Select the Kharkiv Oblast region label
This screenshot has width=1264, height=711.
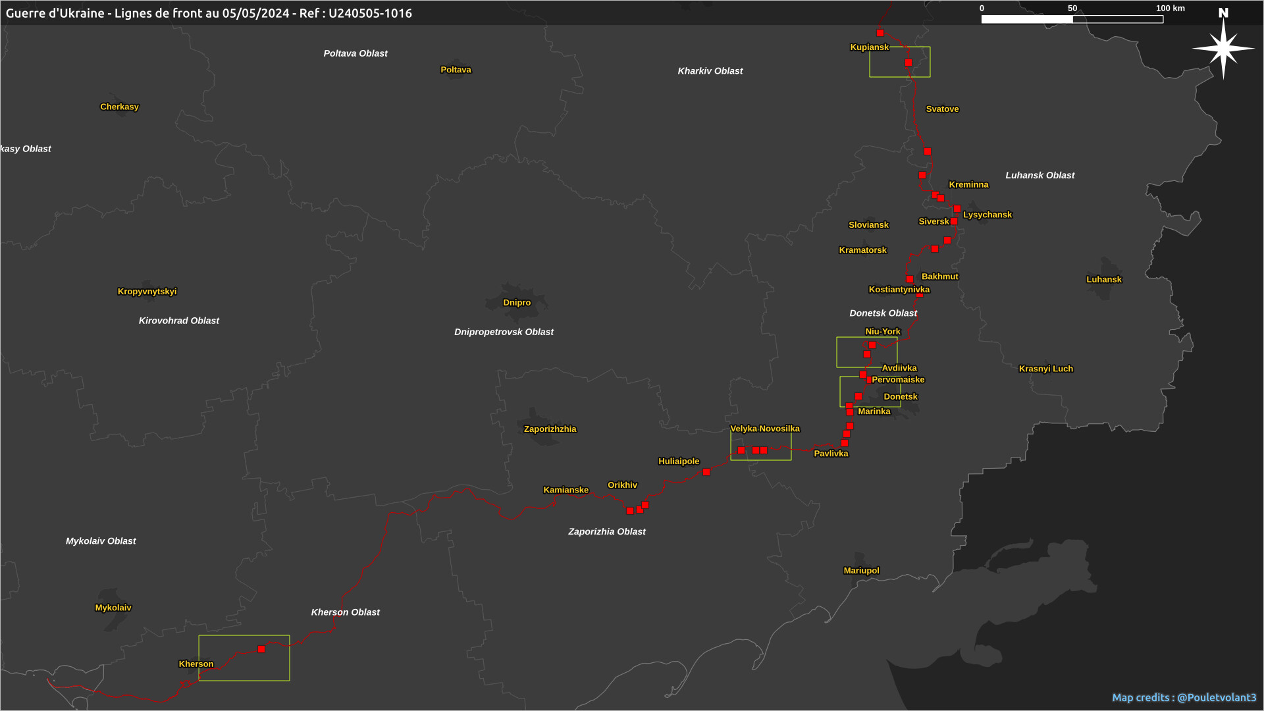[710, 71]
